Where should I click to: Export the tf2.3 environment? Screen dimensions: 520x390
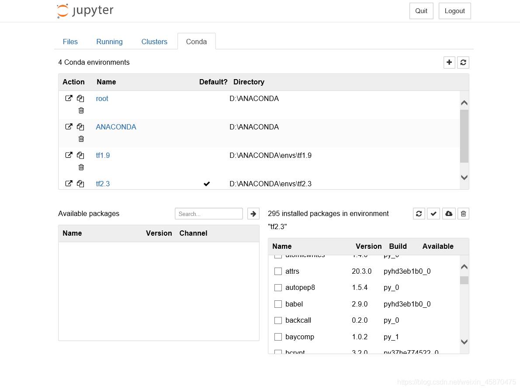69,183
